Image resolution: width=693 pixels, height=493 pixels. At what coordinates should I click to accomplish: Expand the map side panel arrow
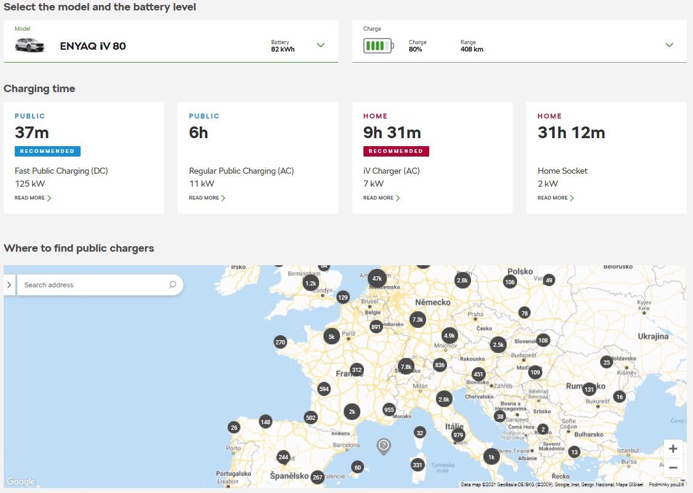(x=9, y=285)
